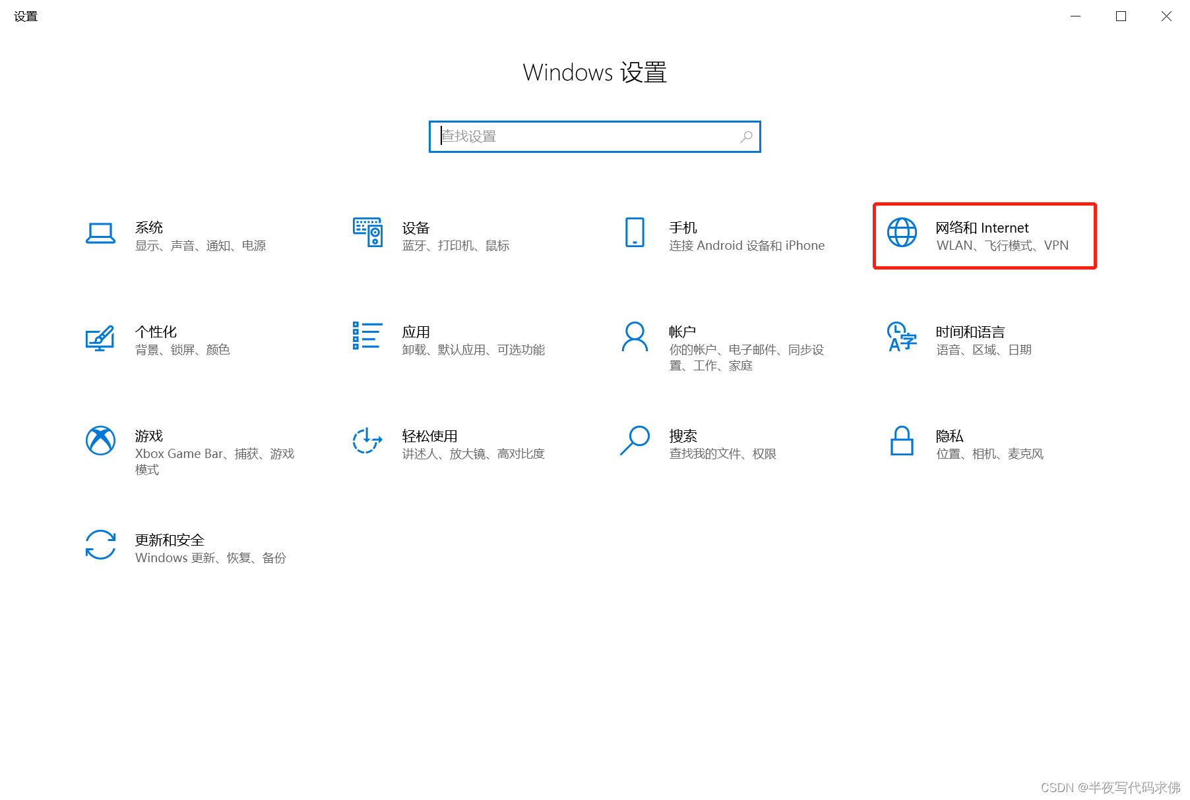Click text 显示、声音、通知、电源

click(x=201, y=245)
